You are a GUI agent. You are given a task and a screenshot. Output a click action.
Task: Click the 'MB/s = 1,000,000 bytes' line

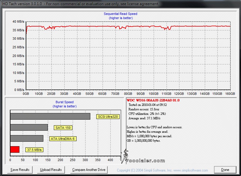tap(150, 136)
